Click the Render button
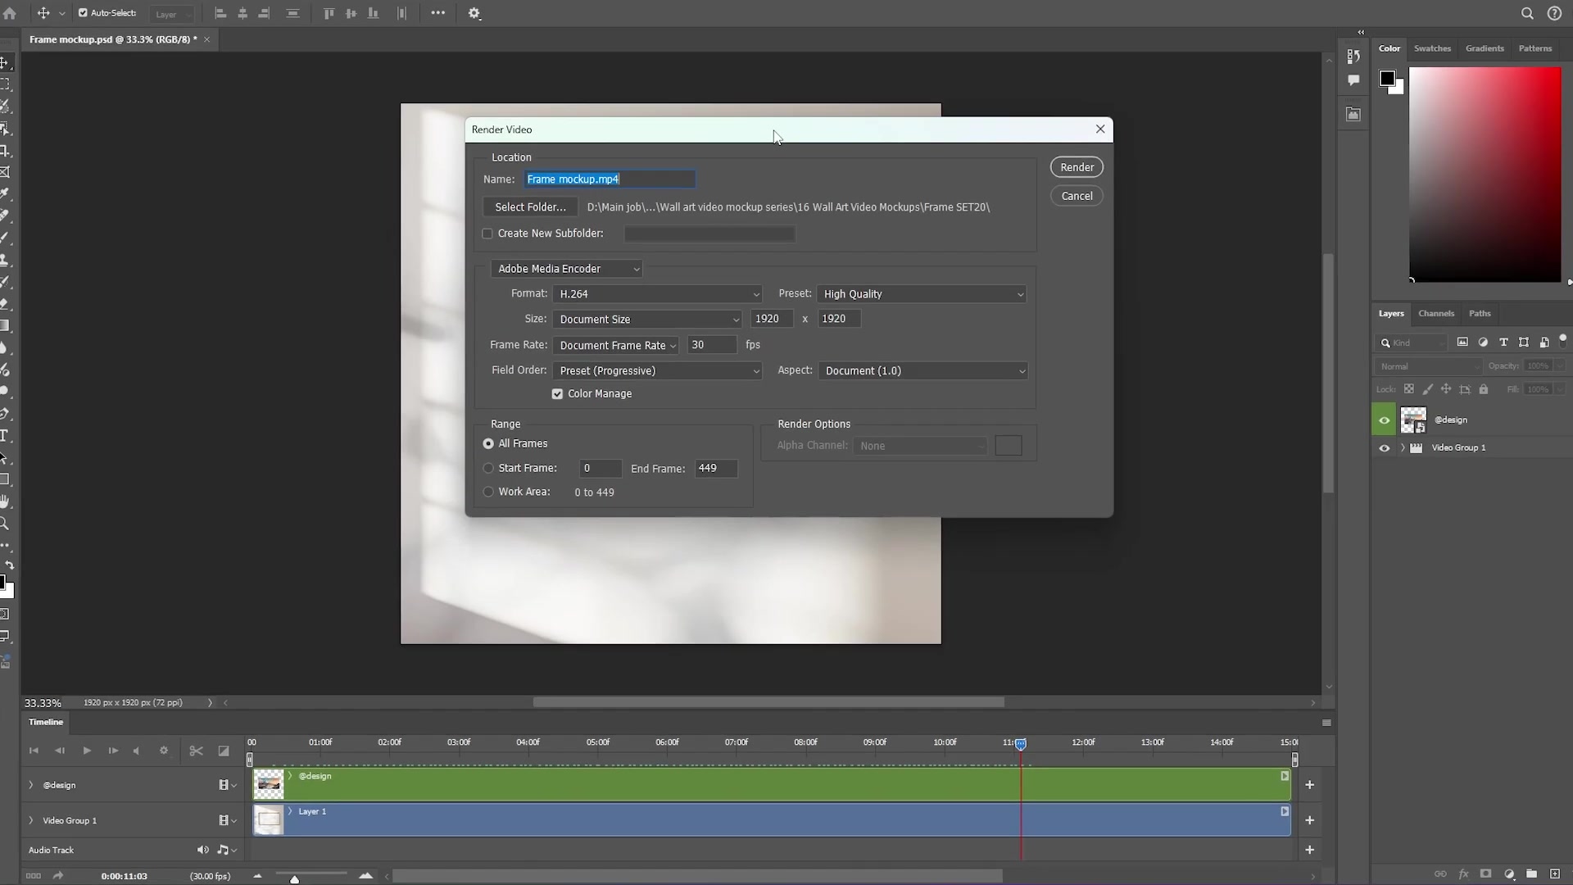The width and height of the screenshot is (1573, 885). click(x=1077, y=166)
